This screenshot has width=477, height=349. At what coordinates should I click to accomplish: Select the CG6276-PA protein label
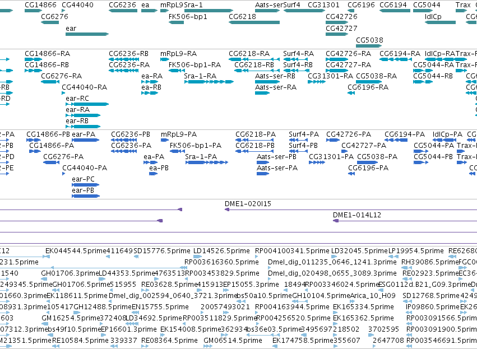point(63,157)
